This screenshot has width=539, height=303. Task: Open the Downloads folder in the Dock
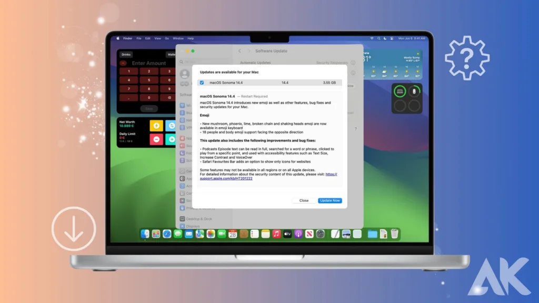coord(372,234)
